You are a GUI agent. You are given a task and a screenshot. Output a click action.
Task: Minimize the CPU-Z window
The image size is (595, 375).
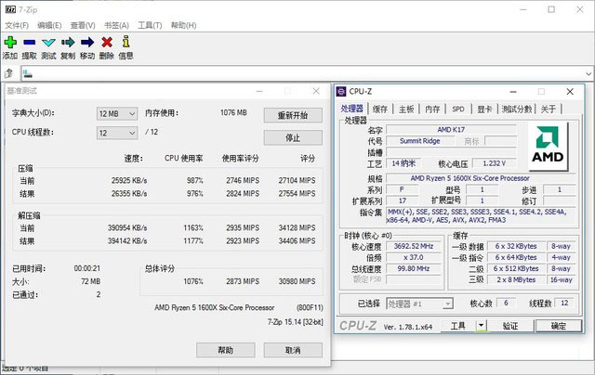click(513, 92)
